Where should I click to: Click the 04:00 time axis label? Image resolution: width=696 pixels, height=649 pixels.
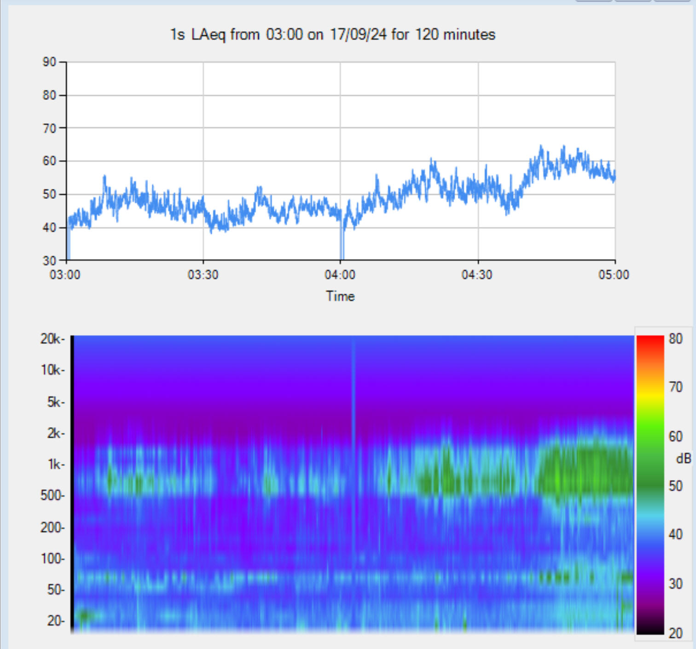point(340,275)
